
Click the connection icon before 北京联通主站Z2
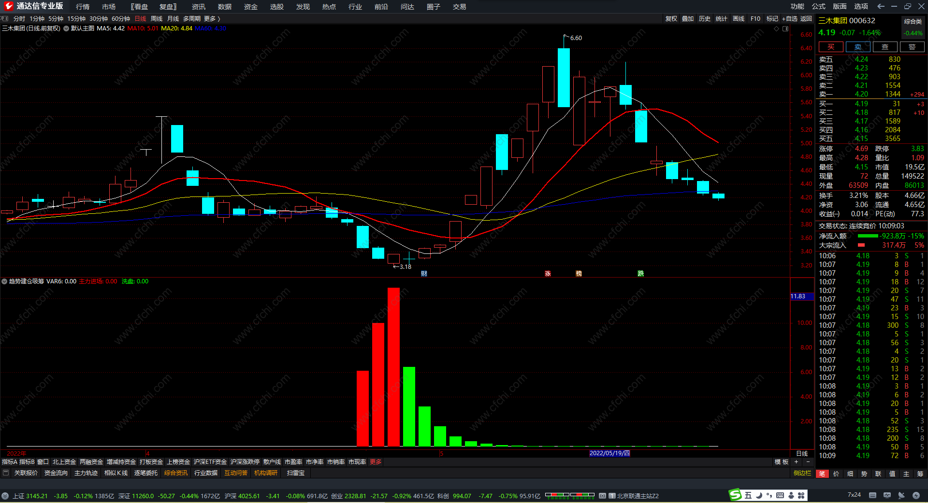pyautogui.click(x=603, y=496)
